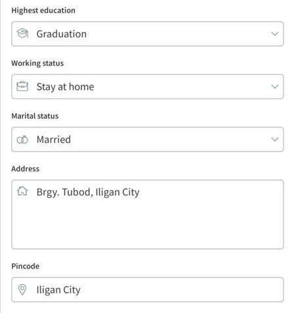Click the graduation cap icon
The width and height of the screenshot is (295, 313).
22,33
